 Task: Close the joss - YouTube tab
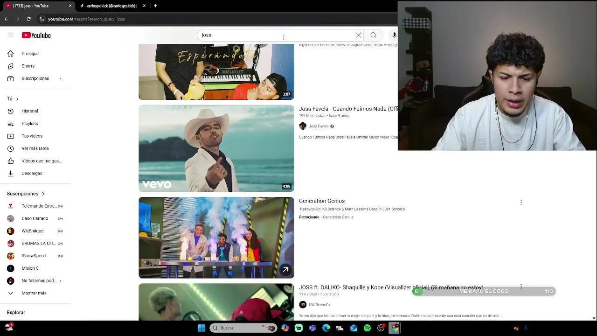[70, 6]
